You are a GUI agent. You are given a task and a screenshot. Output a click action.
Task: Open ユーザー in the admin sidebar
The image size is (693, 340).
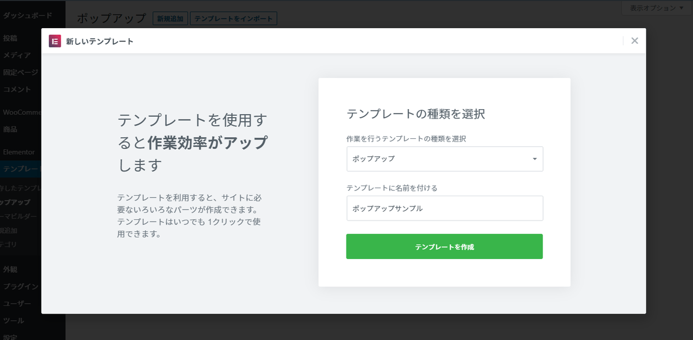[x=17, y=304]
